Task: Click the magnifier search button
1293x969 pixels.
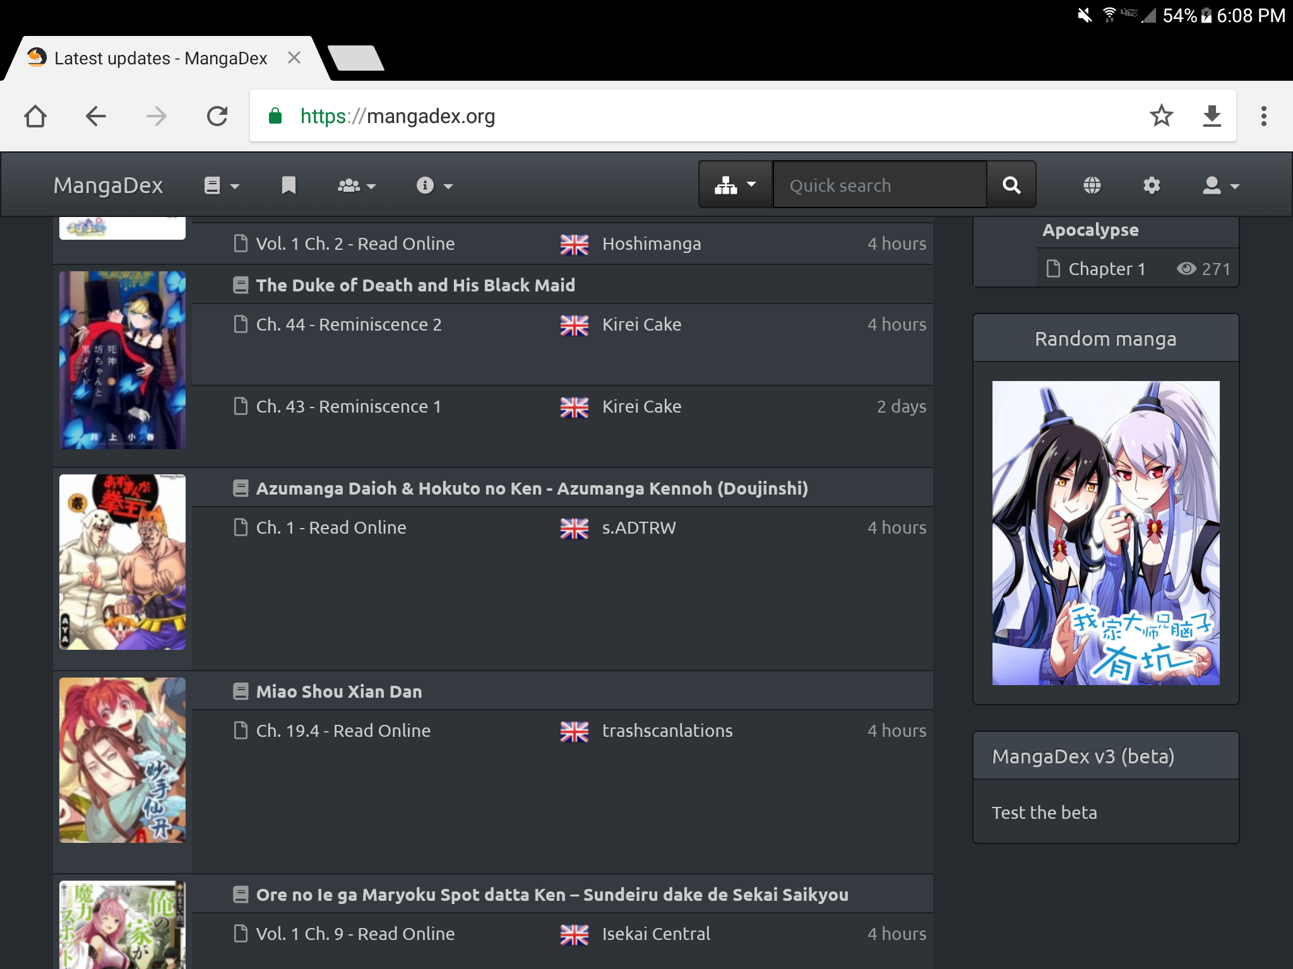Action: pyautogui.click(x=1011, y=185)
